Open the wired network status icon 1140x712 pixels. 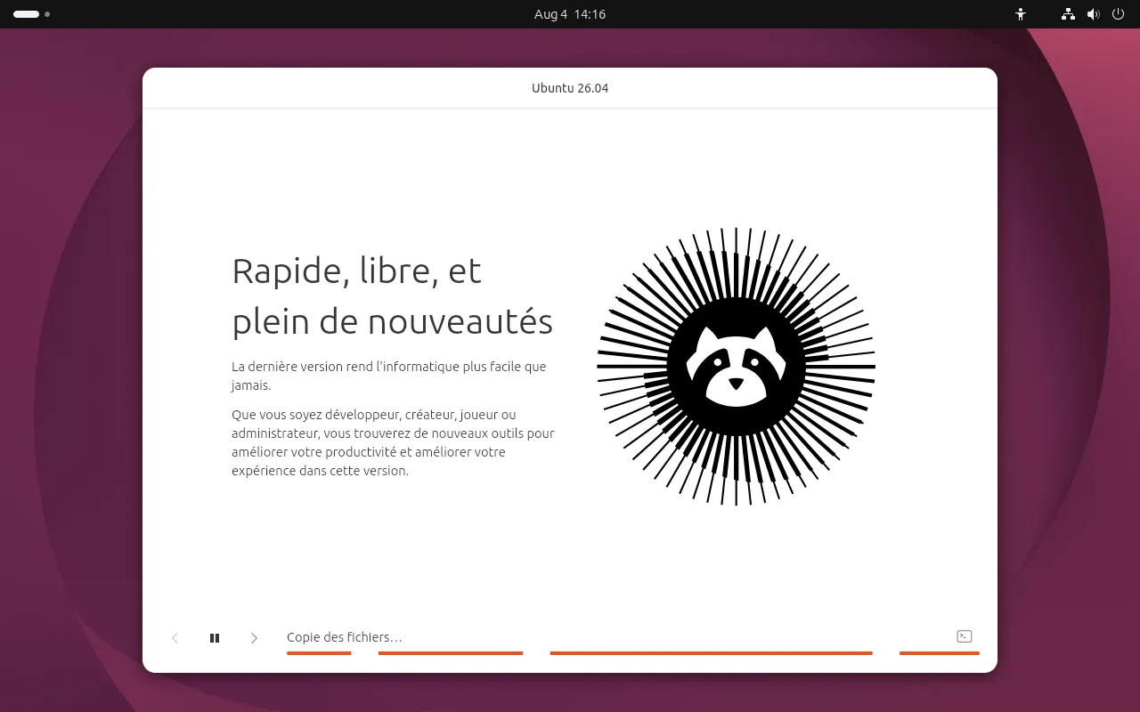pyautogui.click(x=1069, y=14)
